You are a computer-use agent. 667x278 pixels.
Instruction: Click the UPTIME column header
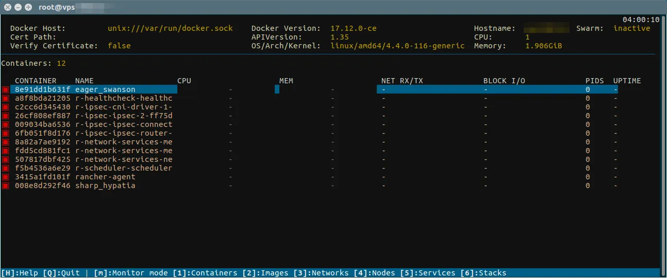(x=627, y=81)
